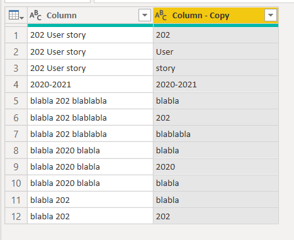Click 'blabla' copy cell in row 8
The image size is (294, 240).
coord(216,150)
